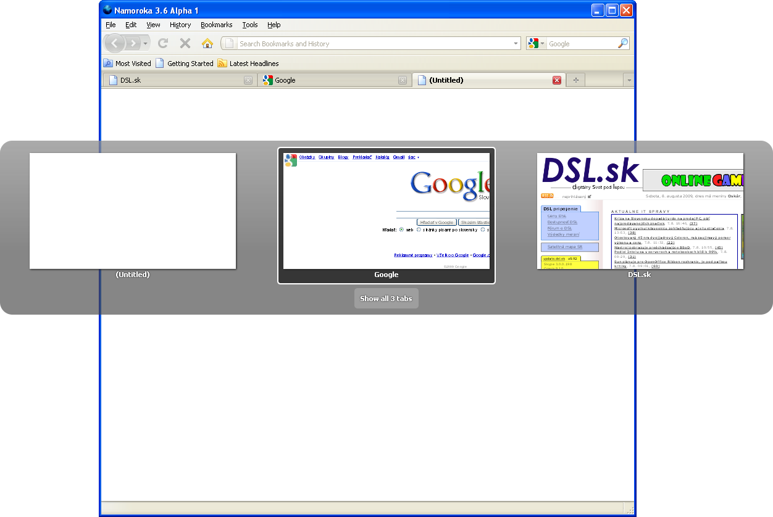Close the Google tab
The height and width of the screenshot is (517, 773).
click(x=402, y=80)
